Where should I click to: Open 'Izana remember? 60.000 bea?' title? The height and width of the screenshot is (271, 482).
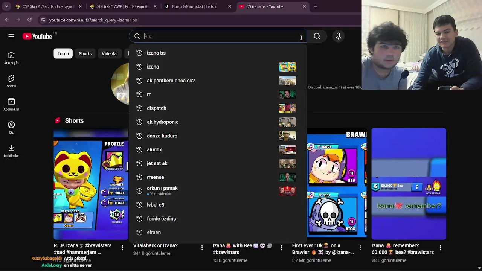pos(403,249)
